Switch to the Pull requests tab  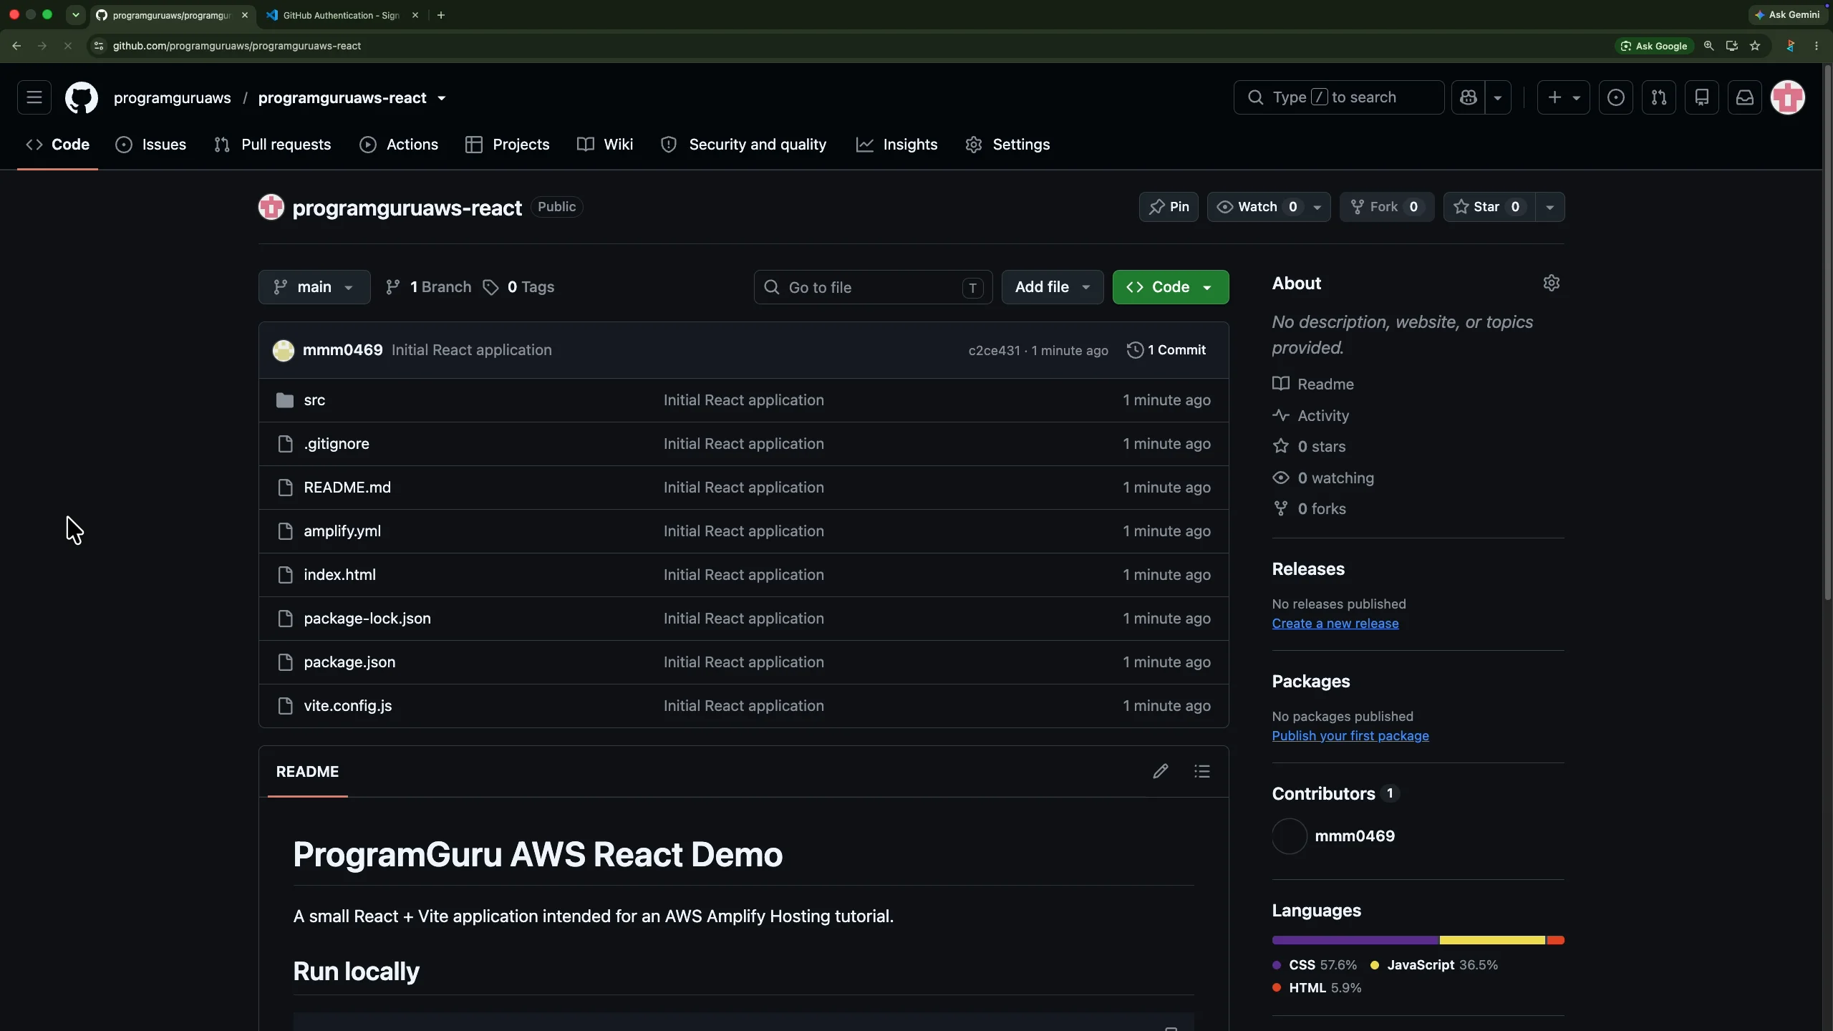coord(272,145)
